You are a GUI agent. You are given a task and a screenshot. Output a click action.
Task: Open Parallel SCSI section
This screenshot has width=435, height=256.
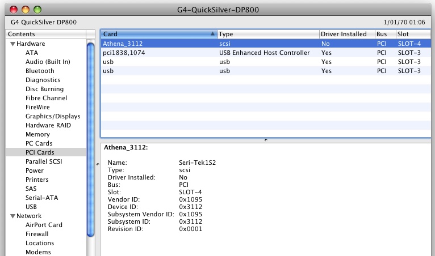point(44,161)
